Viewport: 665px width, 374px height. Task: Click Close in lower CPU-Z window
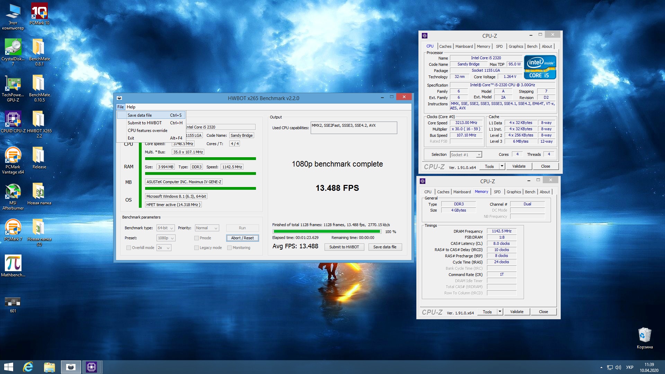pos(543,312)
